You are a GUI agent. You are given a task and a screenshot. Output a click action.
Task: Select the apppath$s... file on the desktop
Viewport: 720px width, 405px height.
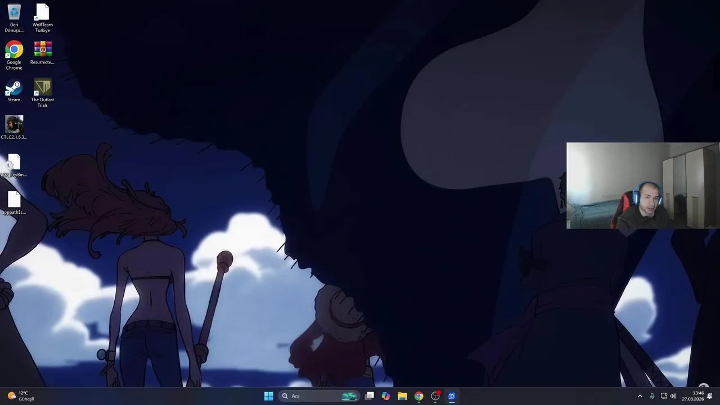pyautogui.click(x=14, y=203)
